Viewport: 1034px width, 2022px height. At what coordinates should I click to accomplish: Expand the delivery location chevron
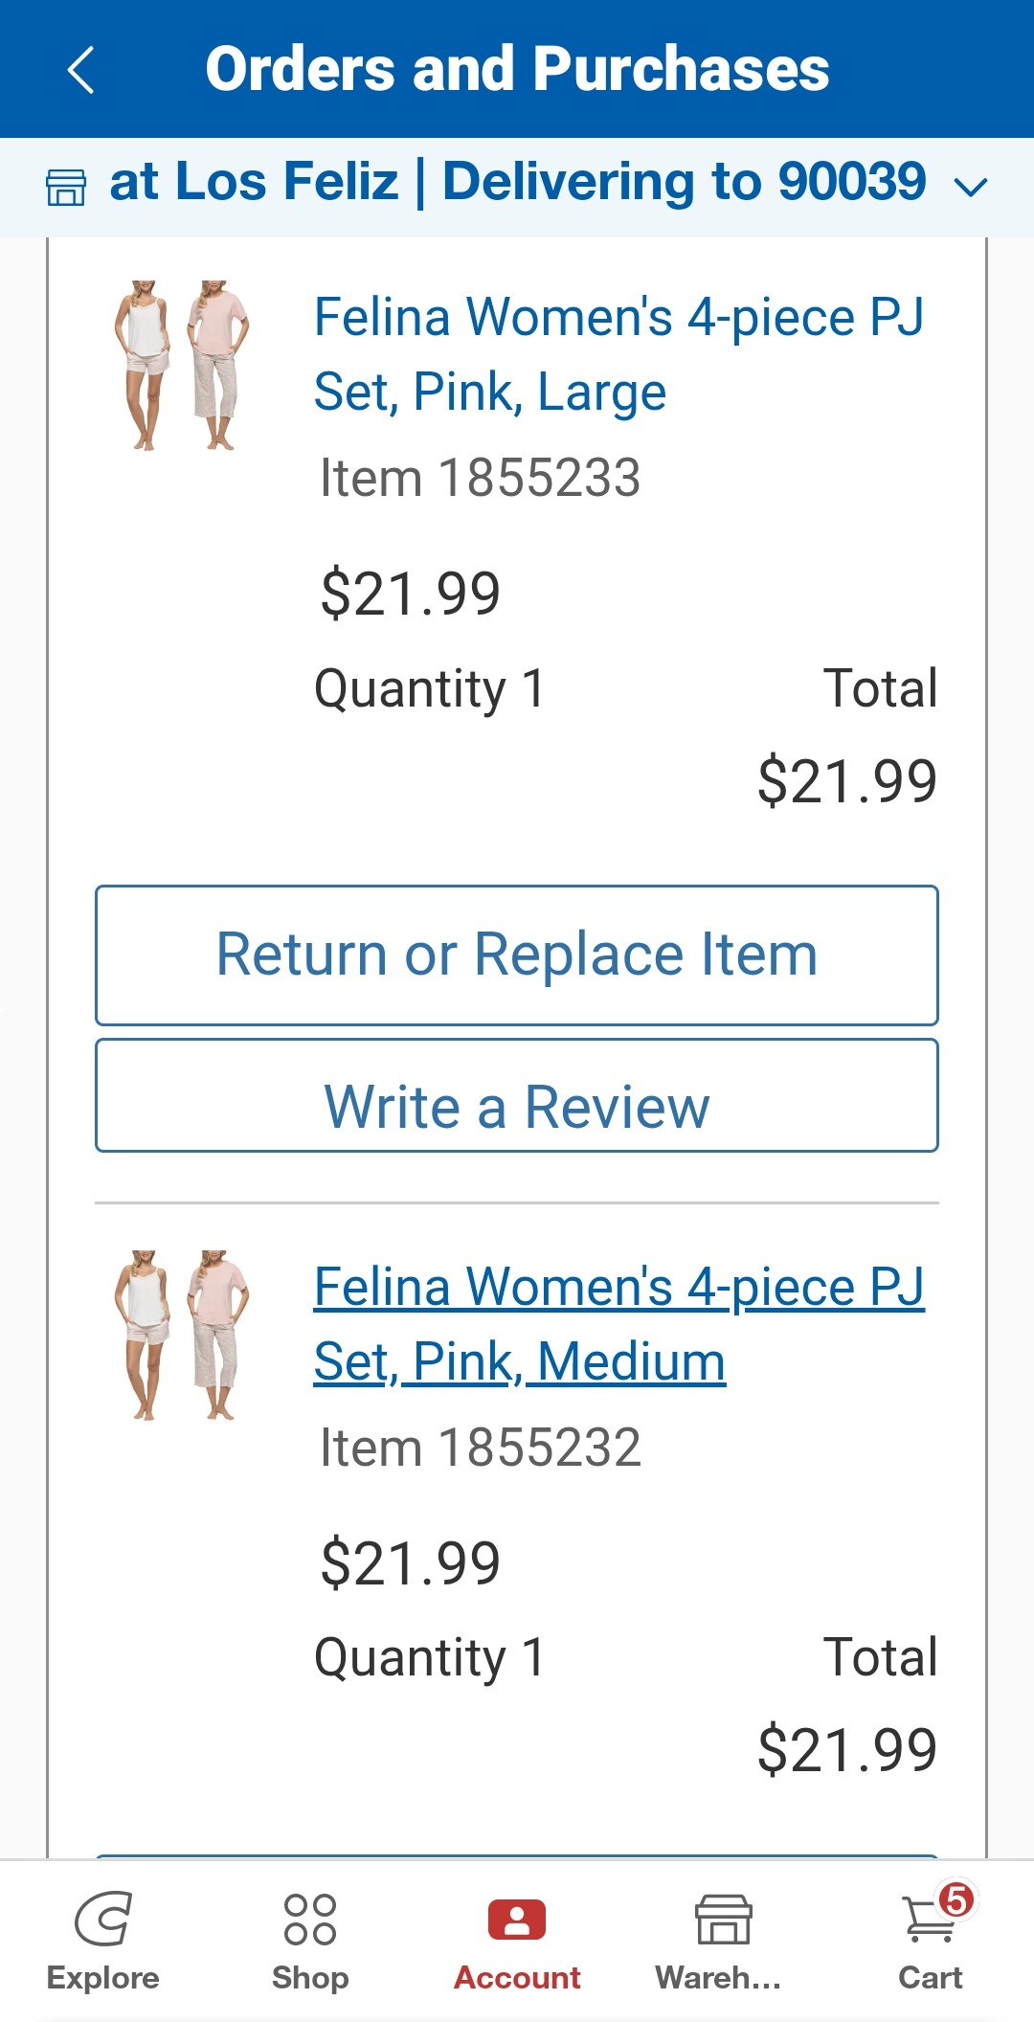click(971, 187)
